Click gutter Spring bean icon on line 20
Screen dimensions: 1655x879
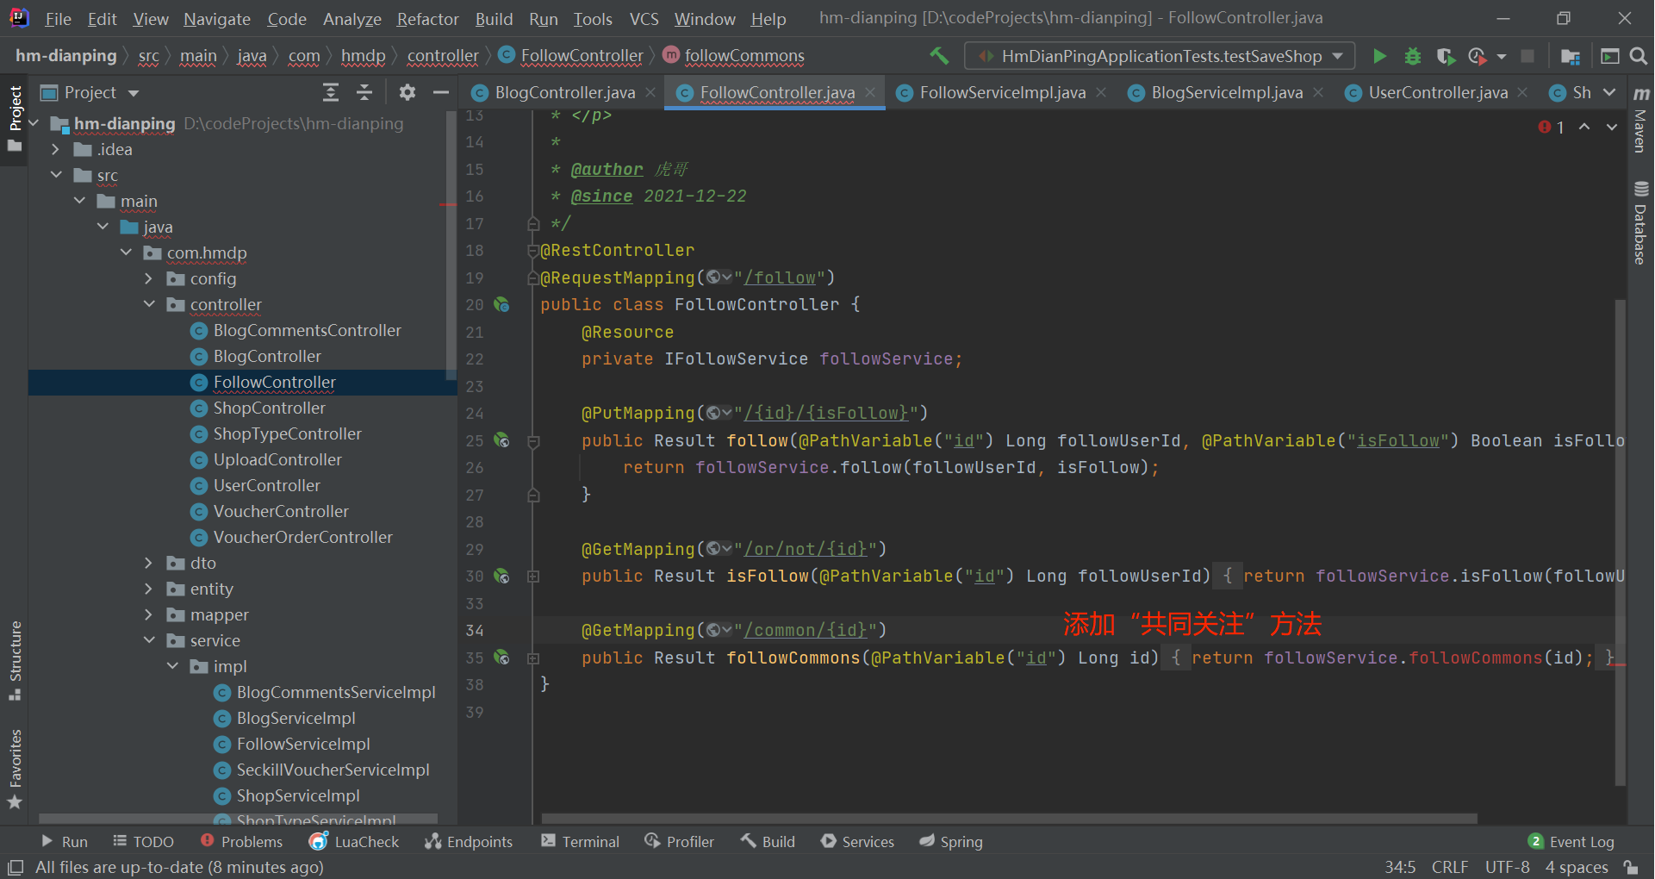(501, 304)
